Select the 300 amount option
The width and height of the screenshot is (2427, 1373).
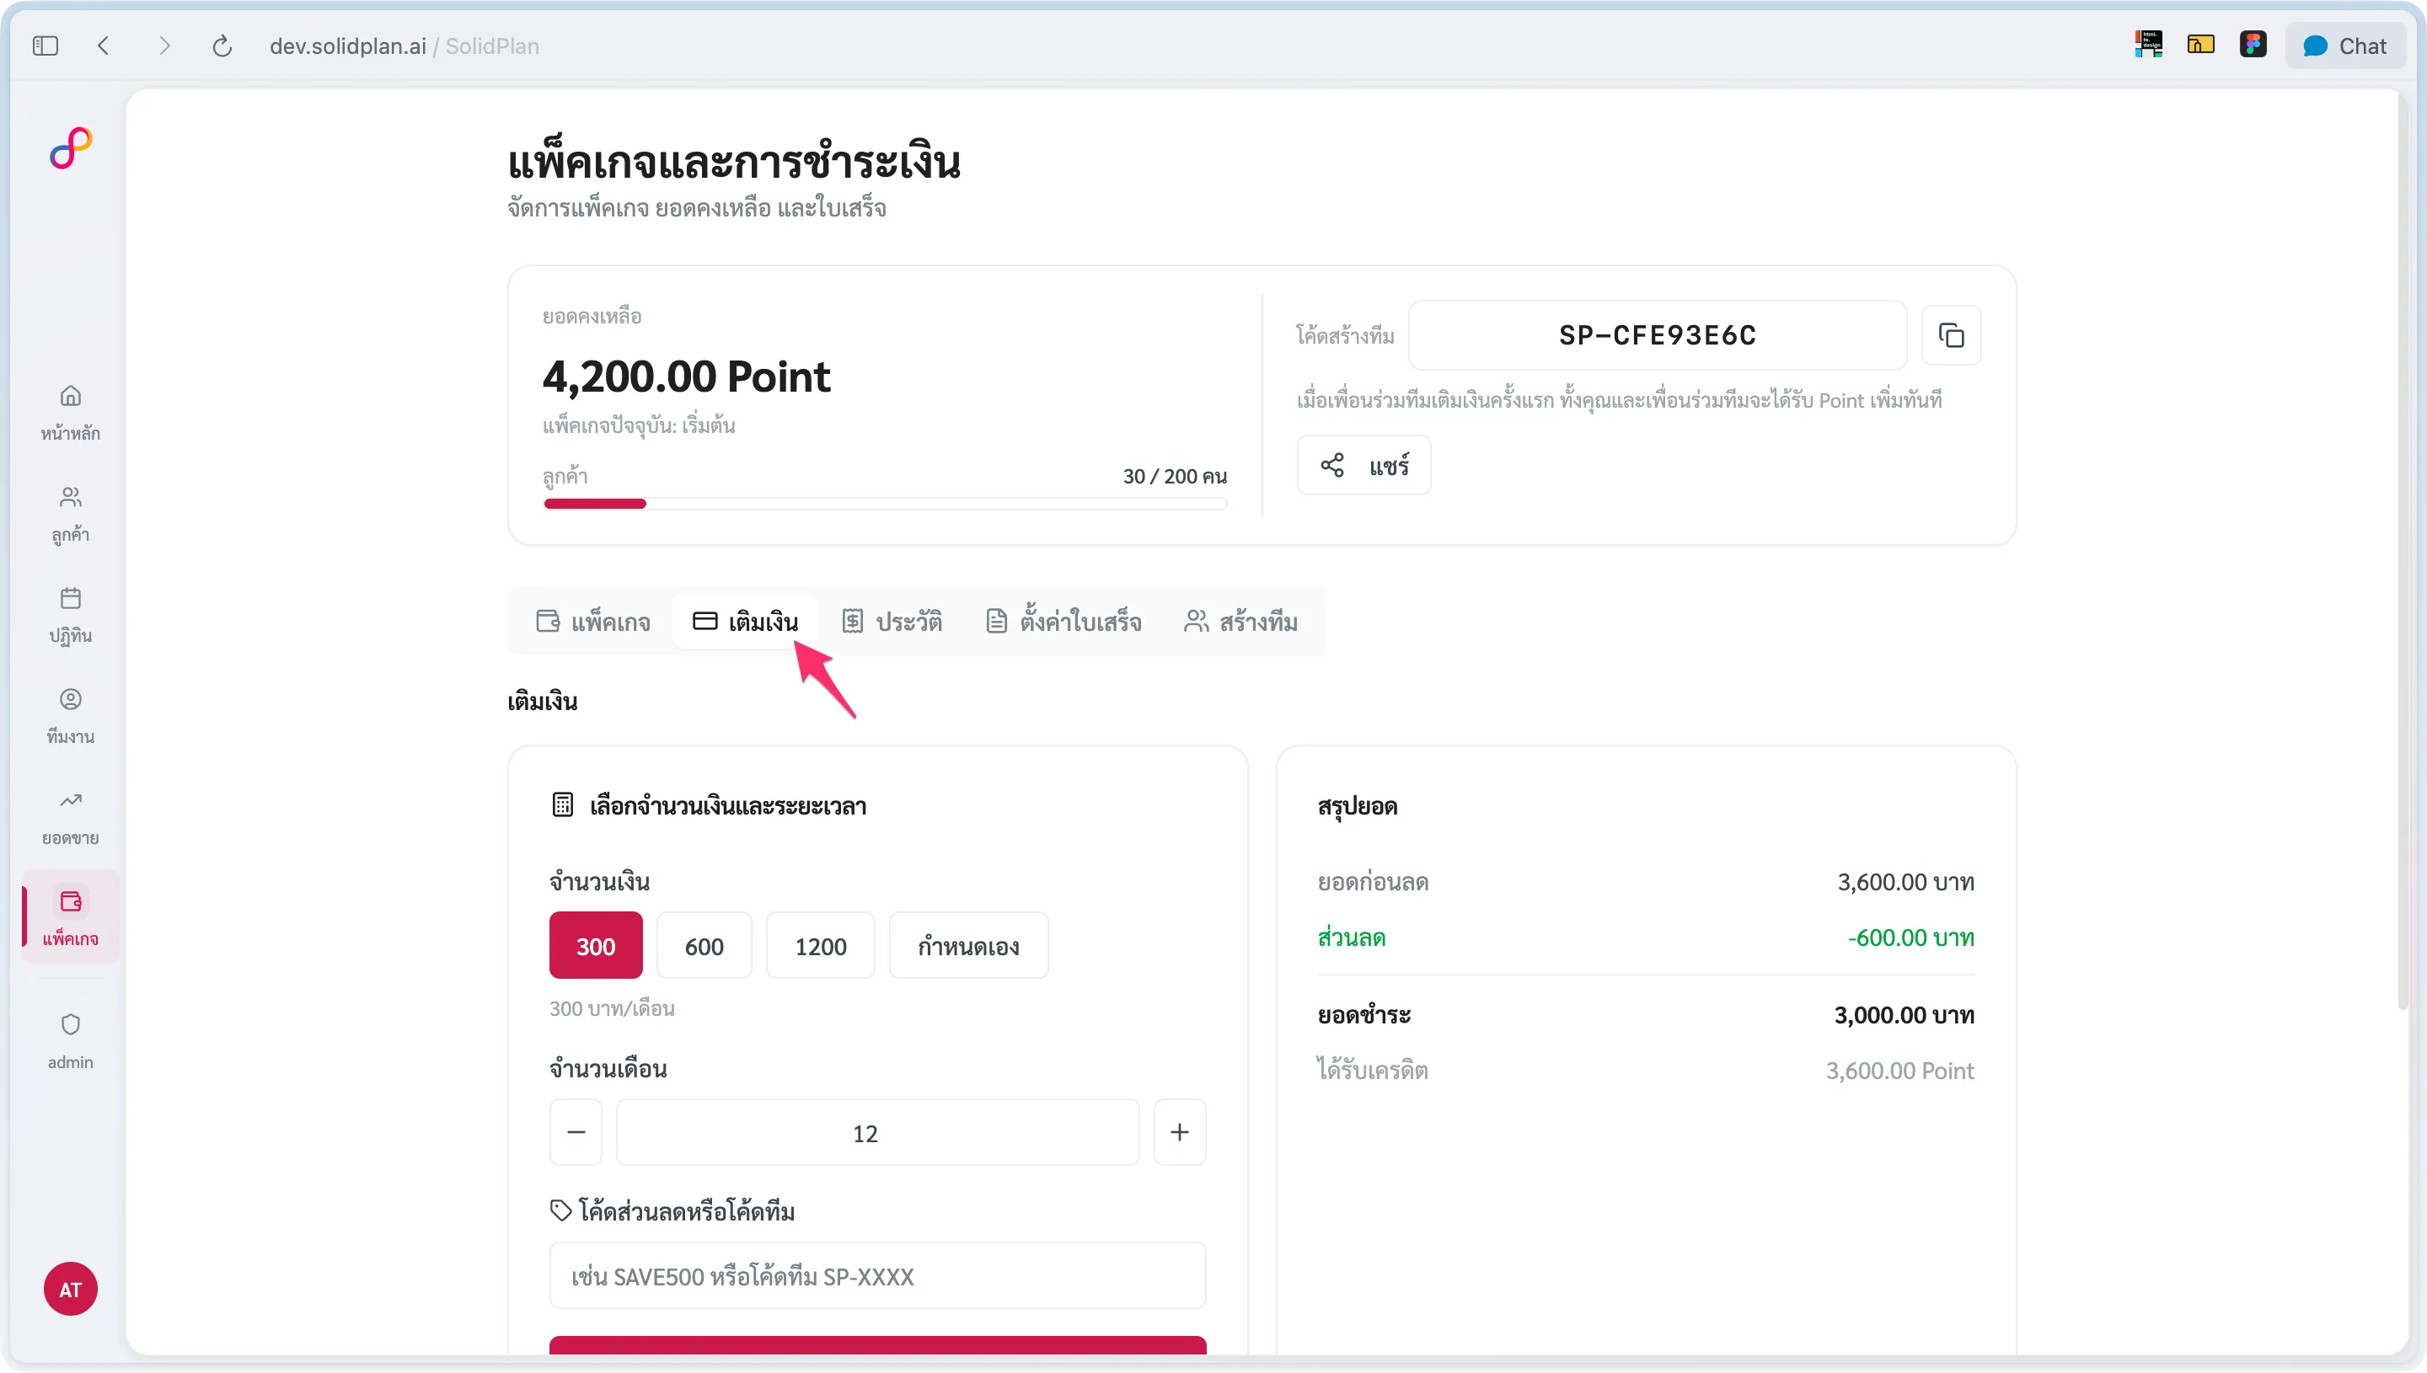(x=595, y=945)
